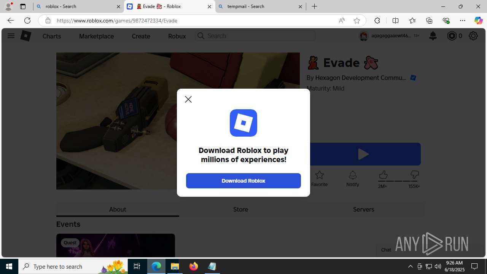Add page to favorites star
The image size is (487, 274).
pyautogui.click(x=357, y=21)
